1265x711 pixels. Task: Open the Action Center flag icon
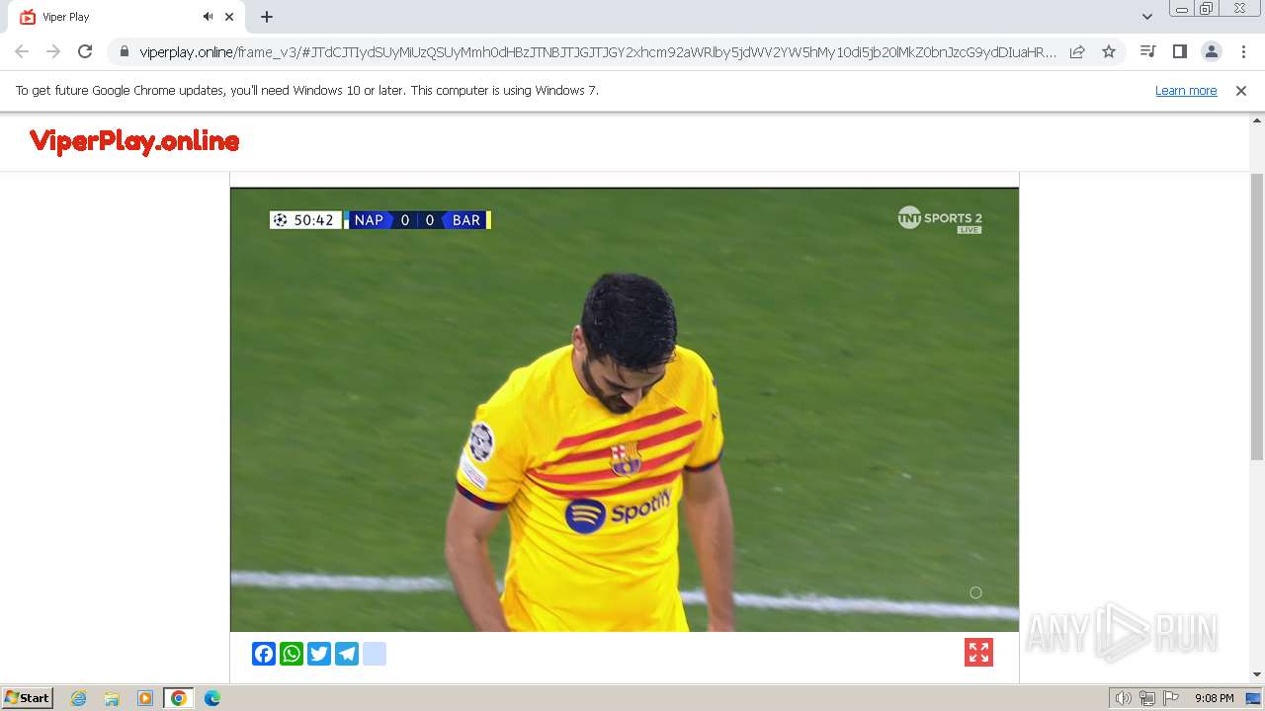pos(1171,698)
